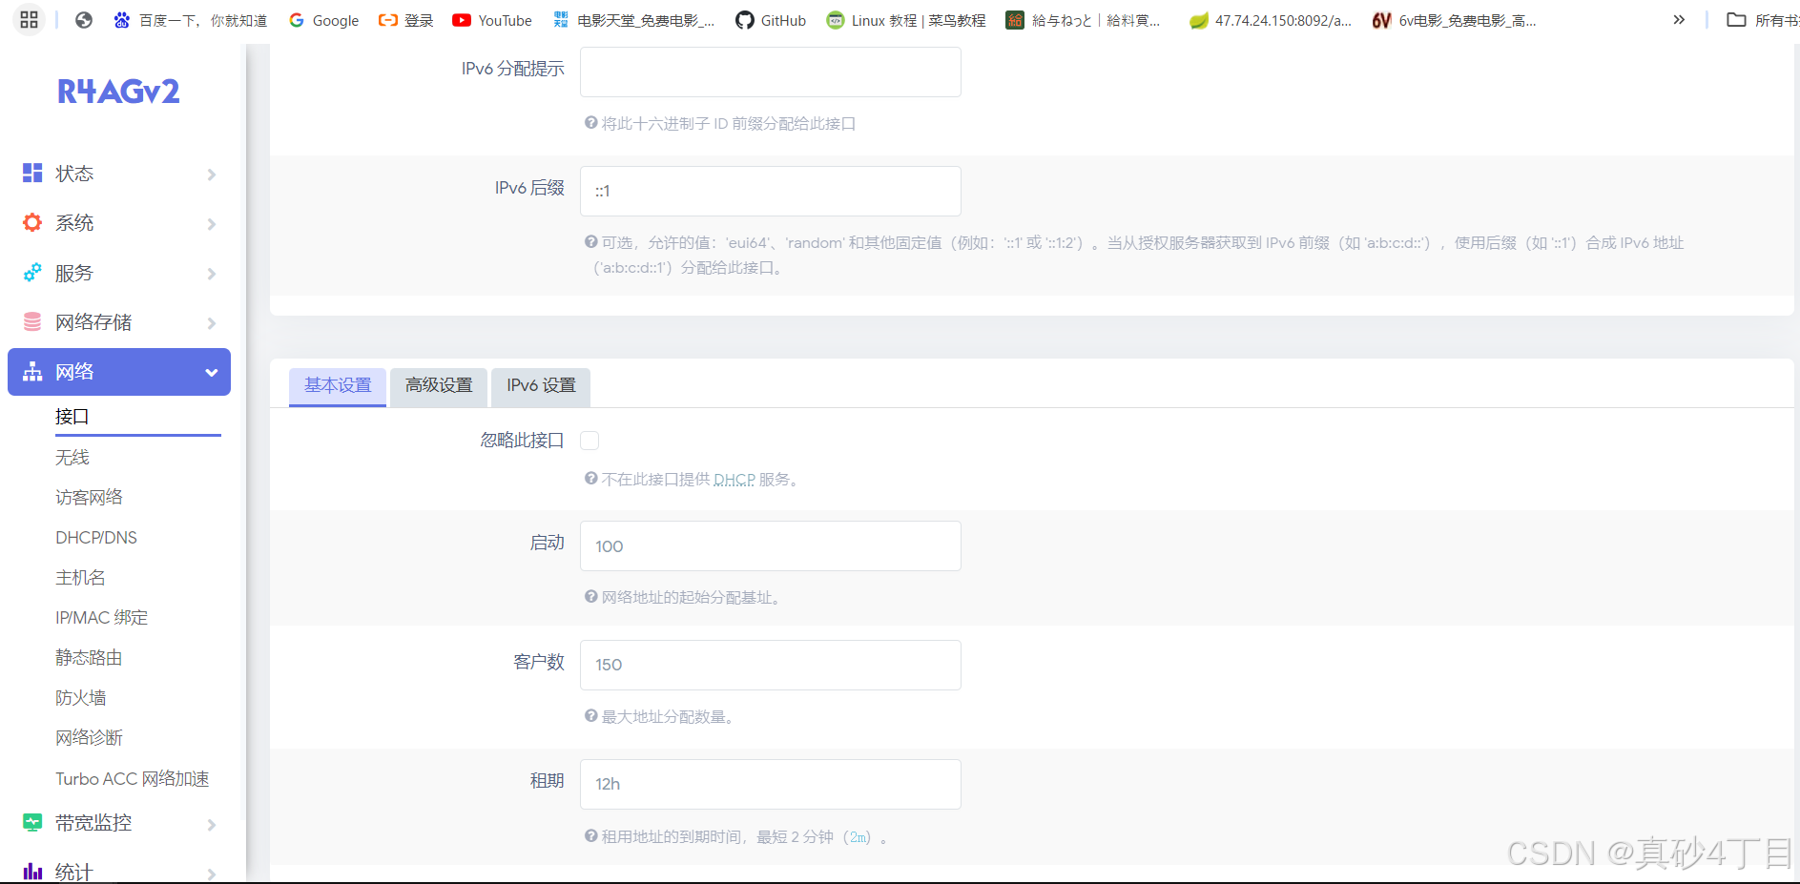Viewport: 1800px width, 884px height.
Task: Focus the IPv6 后缀 input field
Action: (x=771, y=191)
